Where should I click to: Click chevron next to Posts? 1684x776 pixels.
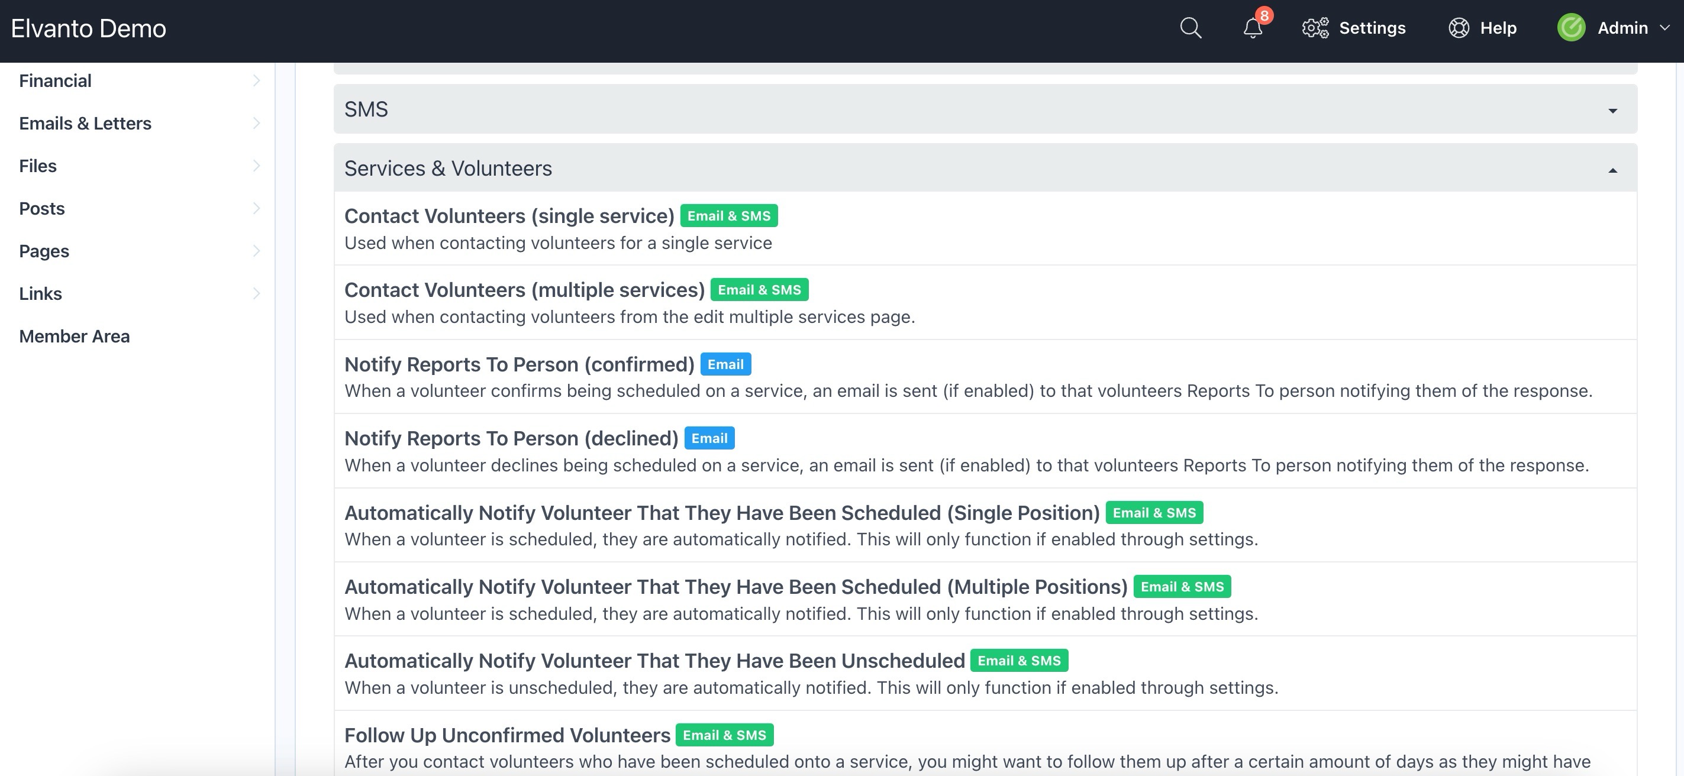pos(256,208)
